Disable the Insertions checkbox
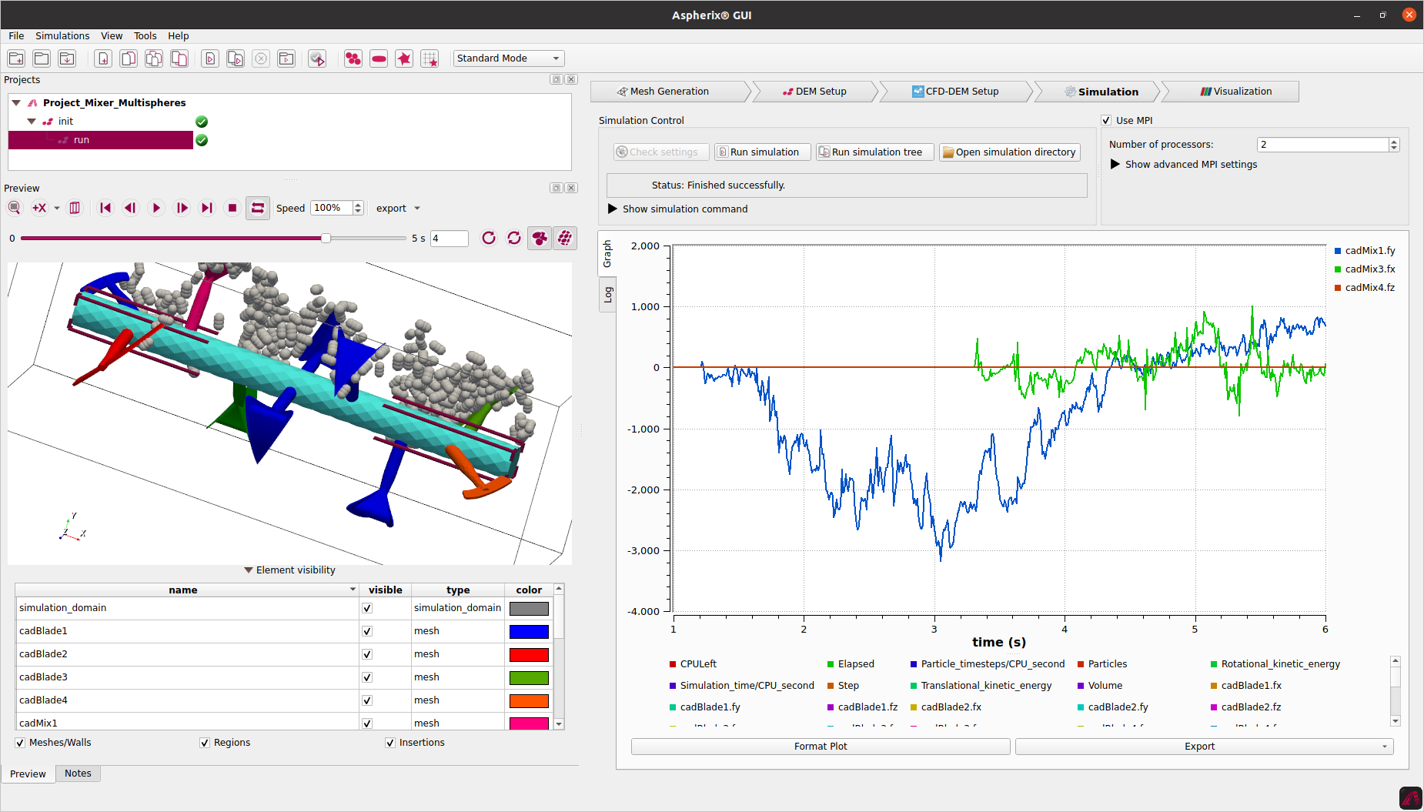1424x812 pixels. coord(390,742)
